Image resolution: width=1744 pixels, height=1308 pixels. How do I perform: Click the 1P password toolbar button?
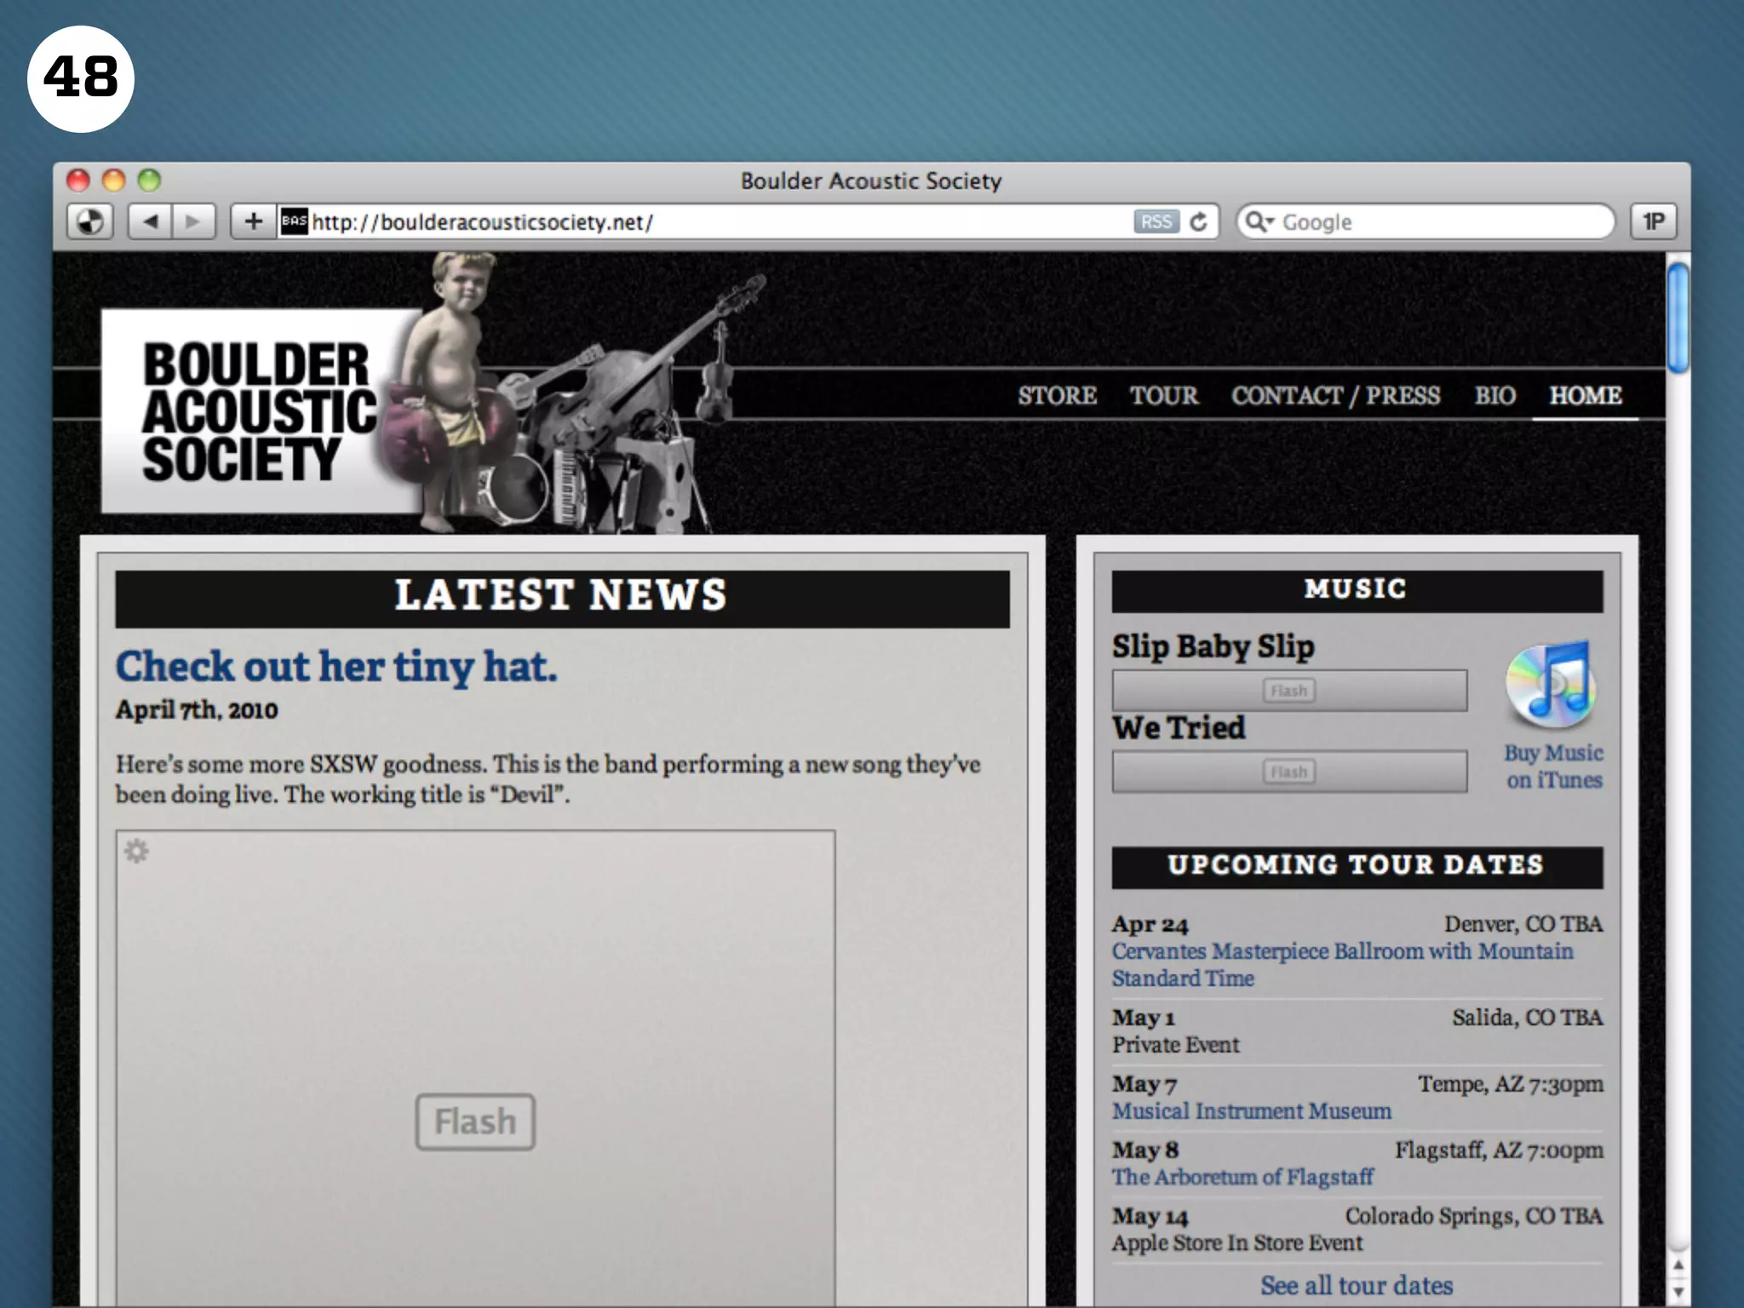[x=1653, y=222]
